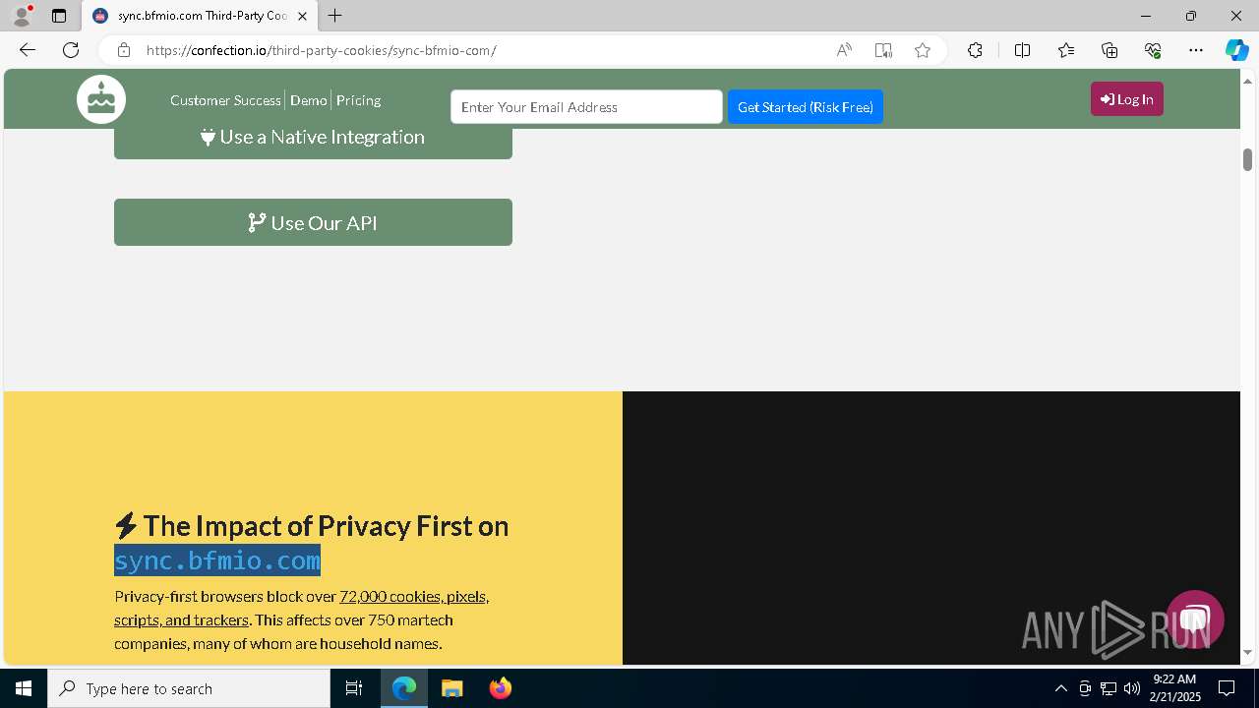Image resolution: width=1259 pixels, height=708 pixels.
Task: View site information lock icon
Action: coord(124,50)
